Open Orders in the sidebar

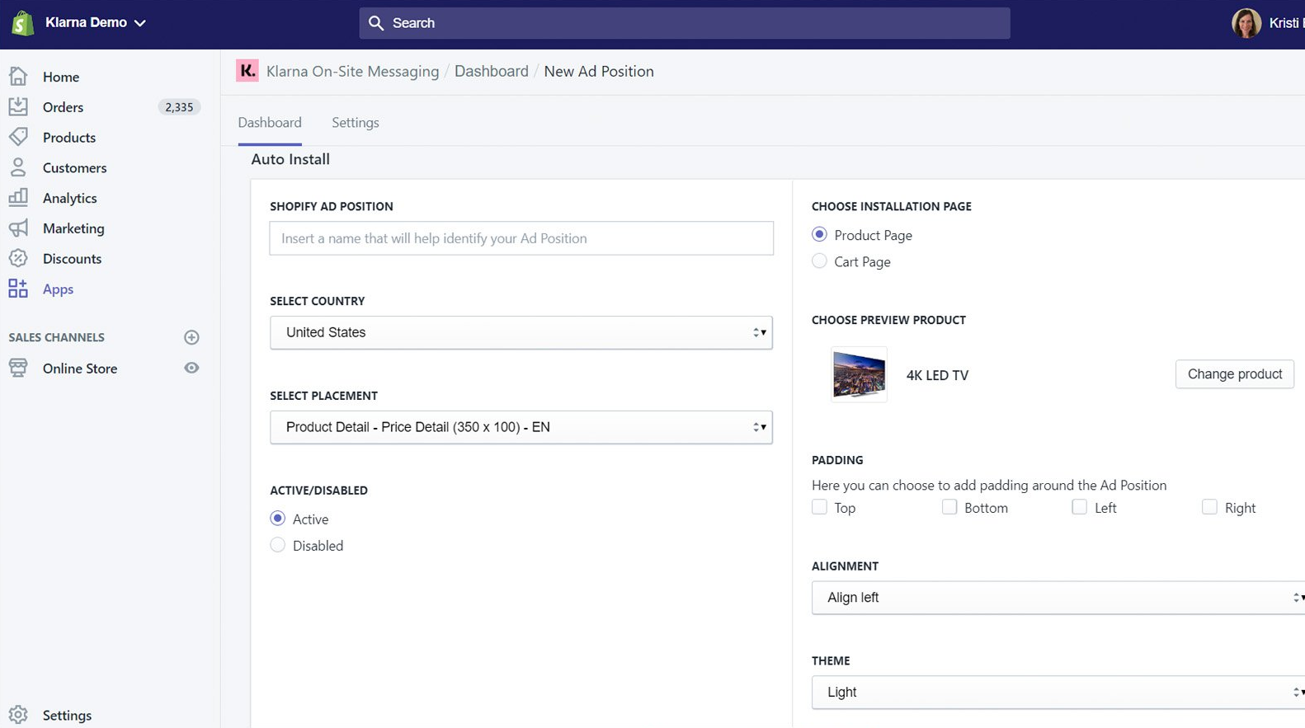point(63,107)
